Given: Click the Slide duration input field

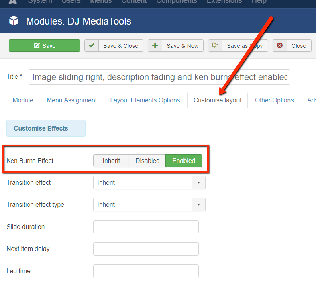Looking at the screenshot, I should coord(146,227).
